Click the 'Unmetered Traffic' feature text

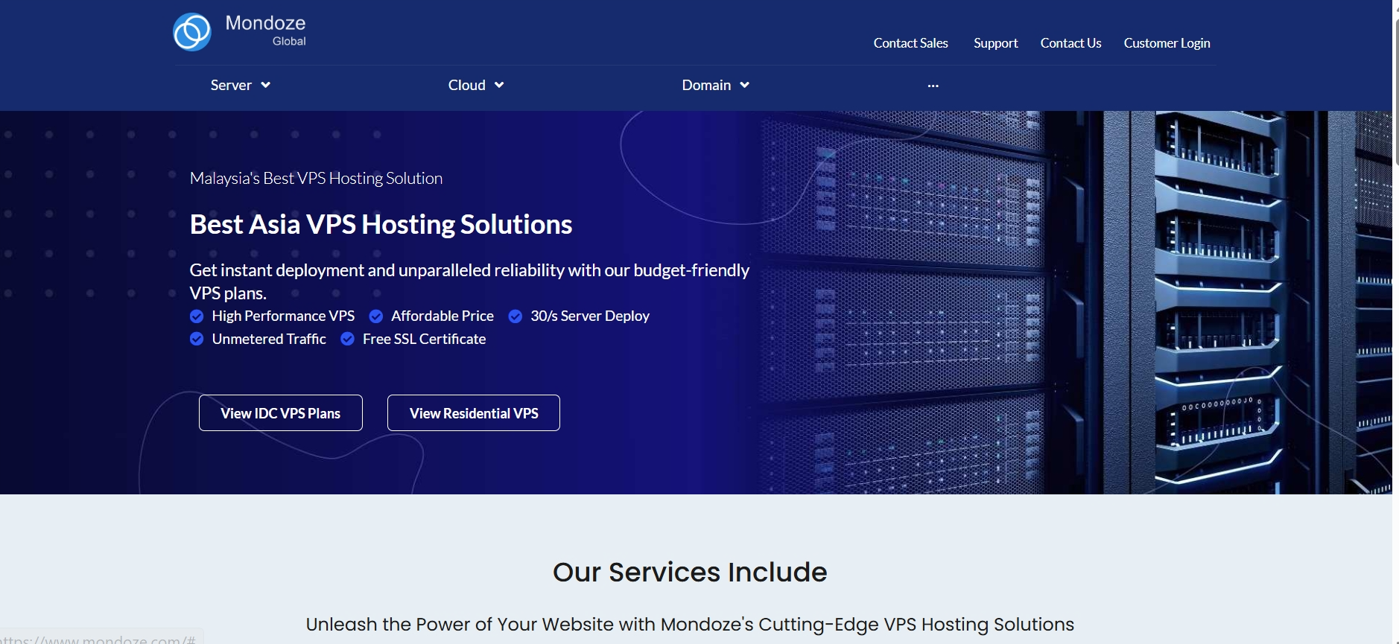tap(269, 339)
